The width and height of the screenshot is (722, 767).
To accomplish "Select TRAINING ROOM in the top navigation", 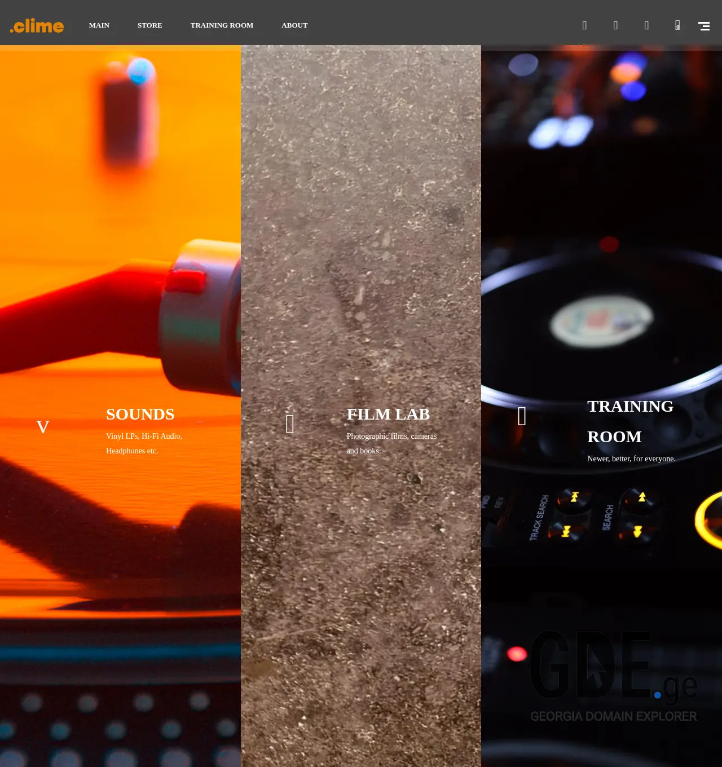I will pyautogui.click(x=222, y=25).
